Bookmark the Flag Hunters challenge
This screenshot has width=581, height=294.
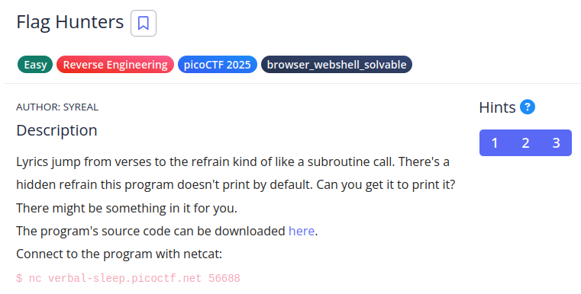[144, 24]
